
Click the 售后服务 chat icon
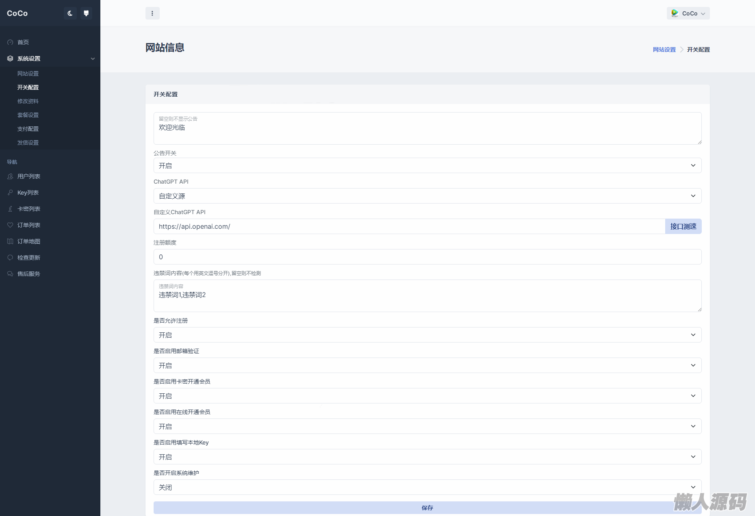pos(10,274)
